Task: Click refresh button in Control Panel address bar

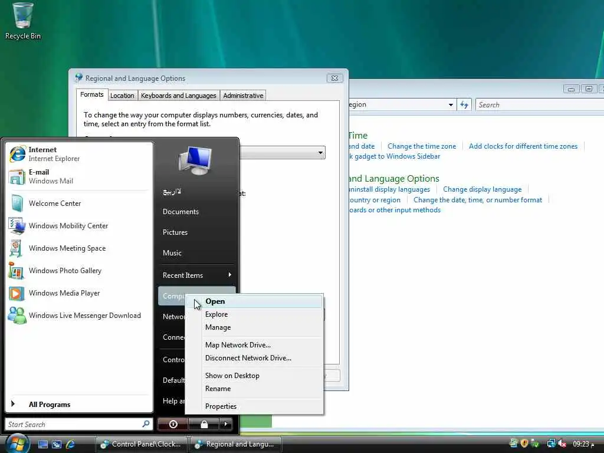Action: (464, 105)
